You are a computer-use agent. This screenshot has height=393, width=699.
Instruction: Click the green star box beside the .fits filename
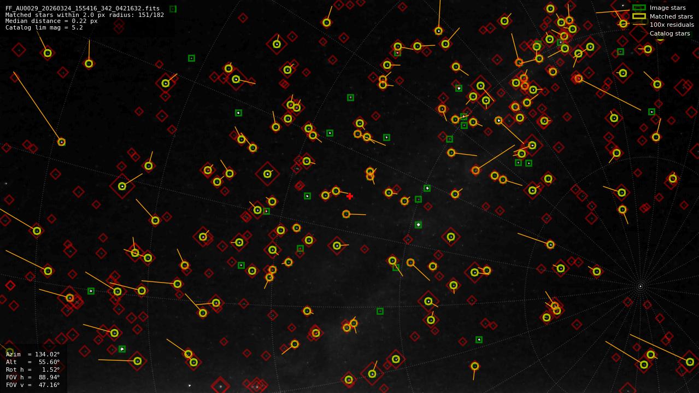pos(173,9)
